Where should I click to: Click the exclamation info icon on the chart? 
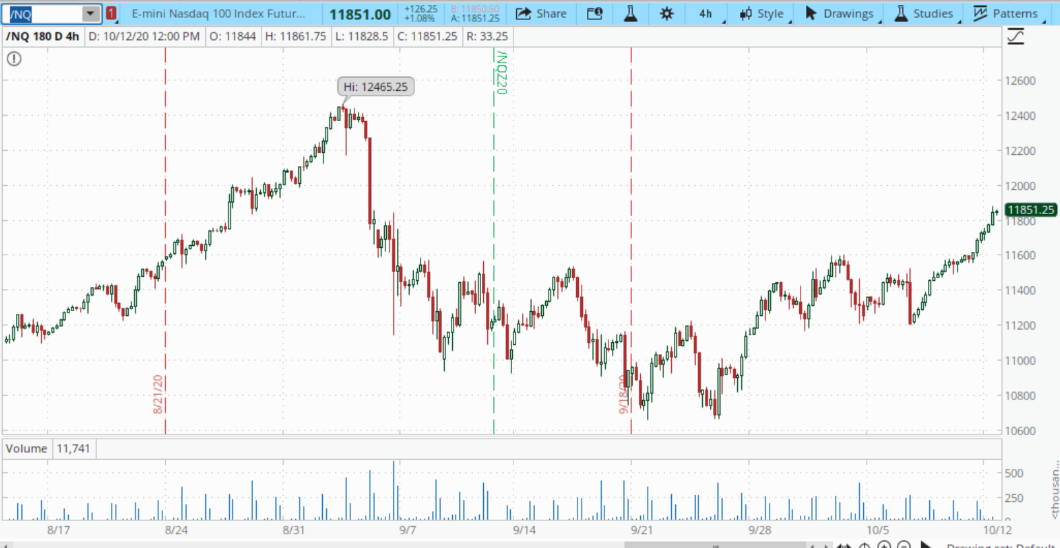tap(14, 59)
